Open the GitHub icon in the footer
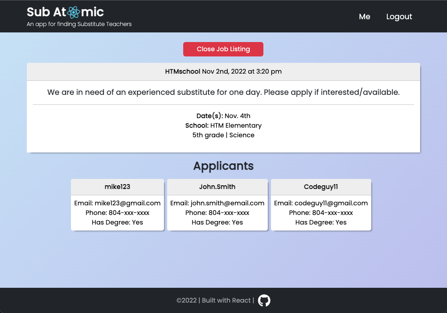 (264, 300)
